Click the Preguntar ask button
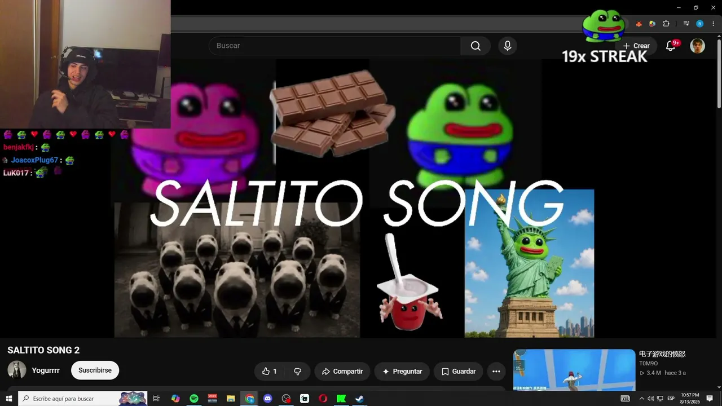 (402, 372)
